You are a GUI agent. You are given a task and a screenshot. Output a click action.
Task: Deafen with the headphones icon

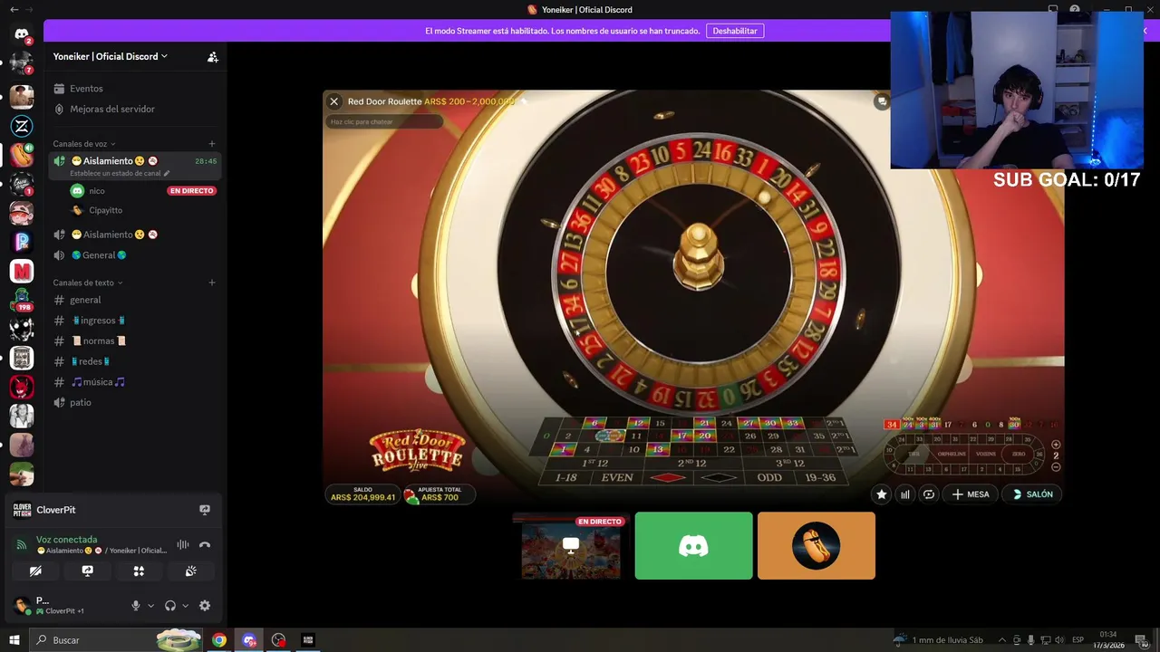coord(170,606)
